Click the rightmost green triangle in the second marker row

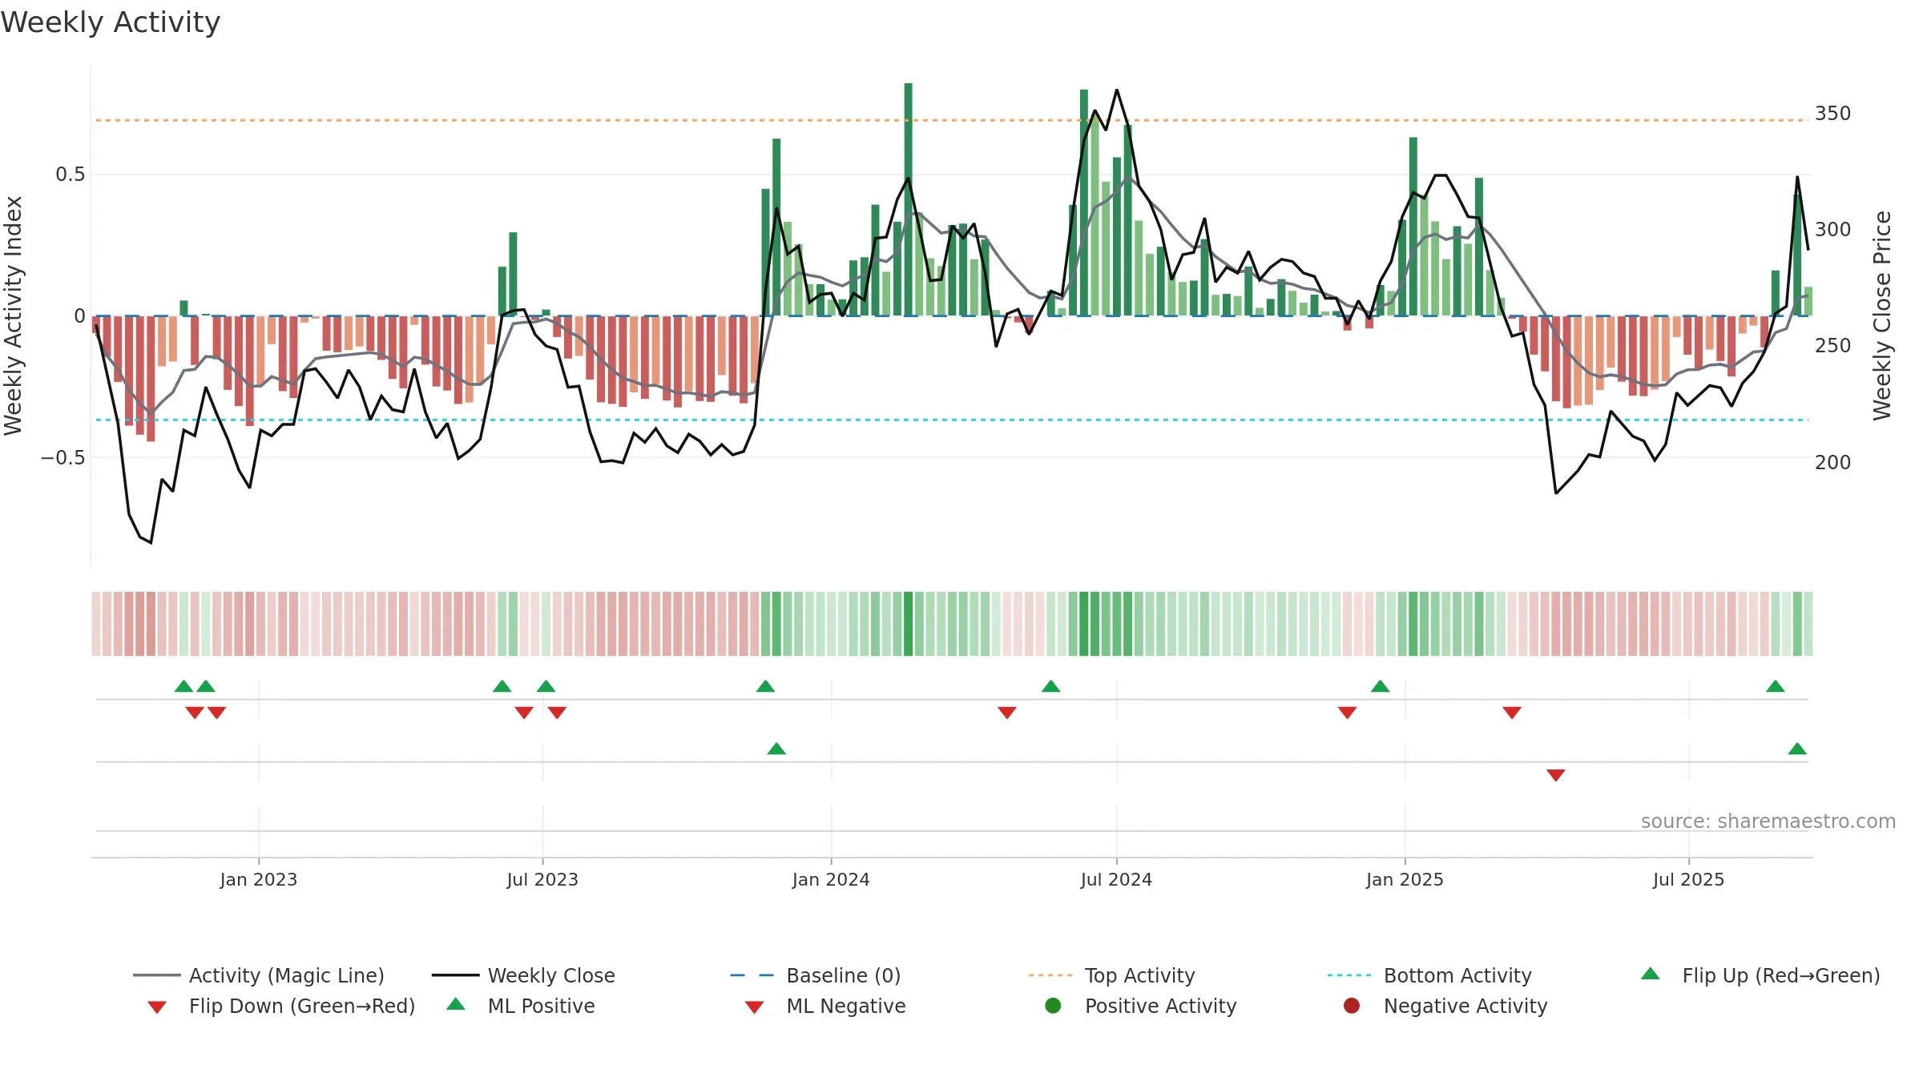[1797, 749]
